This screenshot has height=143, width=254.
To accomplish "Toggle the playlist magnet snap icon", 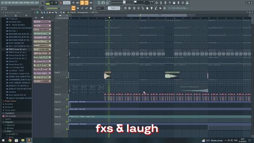I will 37,12.
